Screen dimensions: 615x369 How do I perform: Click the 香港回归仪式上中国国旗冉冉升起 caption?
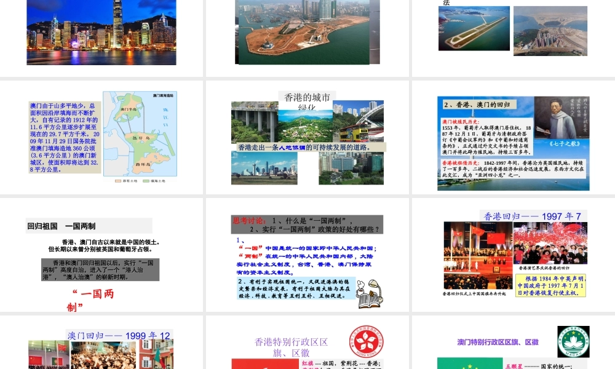[474, 293]
